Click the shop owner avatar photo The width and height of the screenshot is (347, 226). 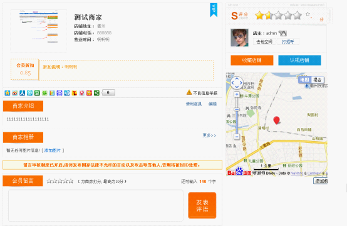pos(239,37)
